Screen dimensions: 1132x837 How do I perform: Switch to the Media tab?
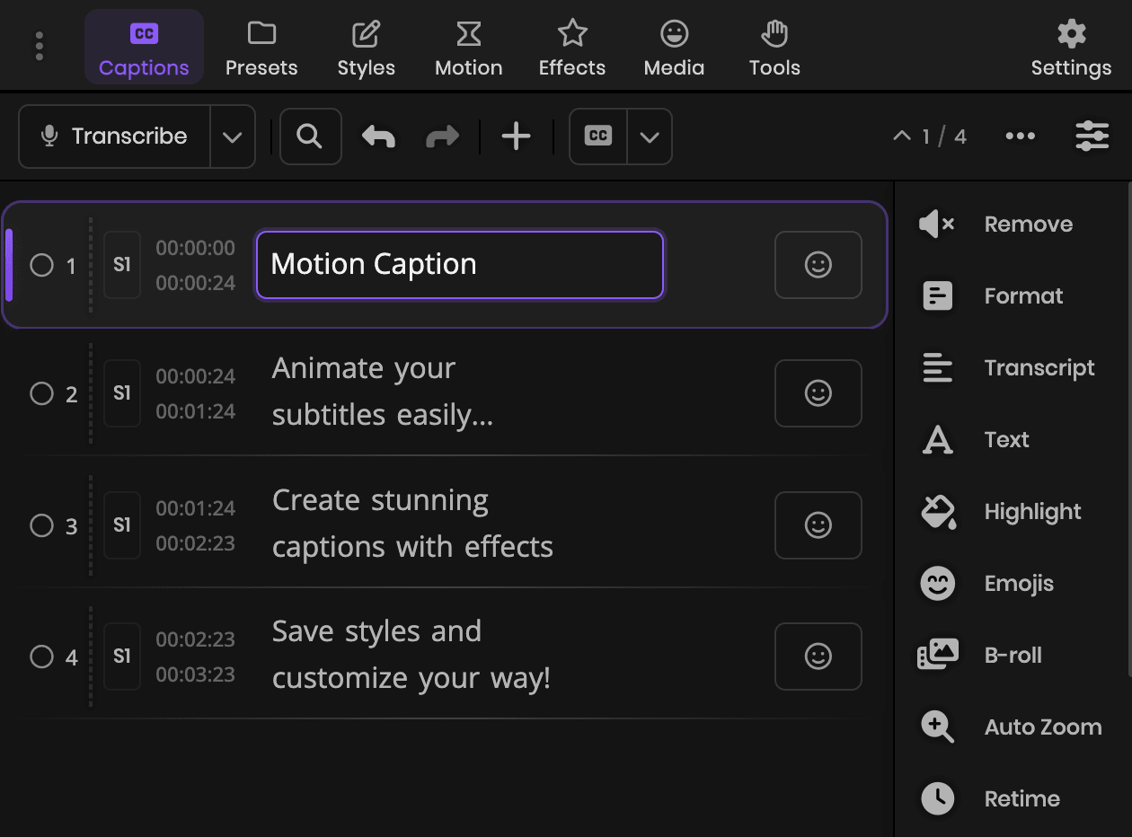[674, 47]
